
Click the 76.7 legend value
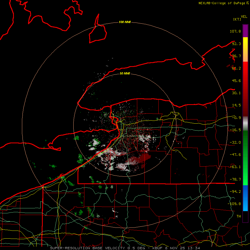(236, 56)
